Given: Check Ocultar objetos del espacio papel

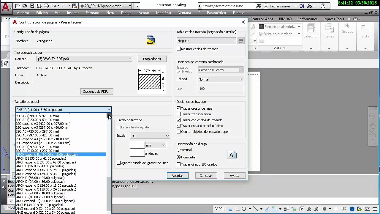Looking at the screenshot, I should (179, 132).
